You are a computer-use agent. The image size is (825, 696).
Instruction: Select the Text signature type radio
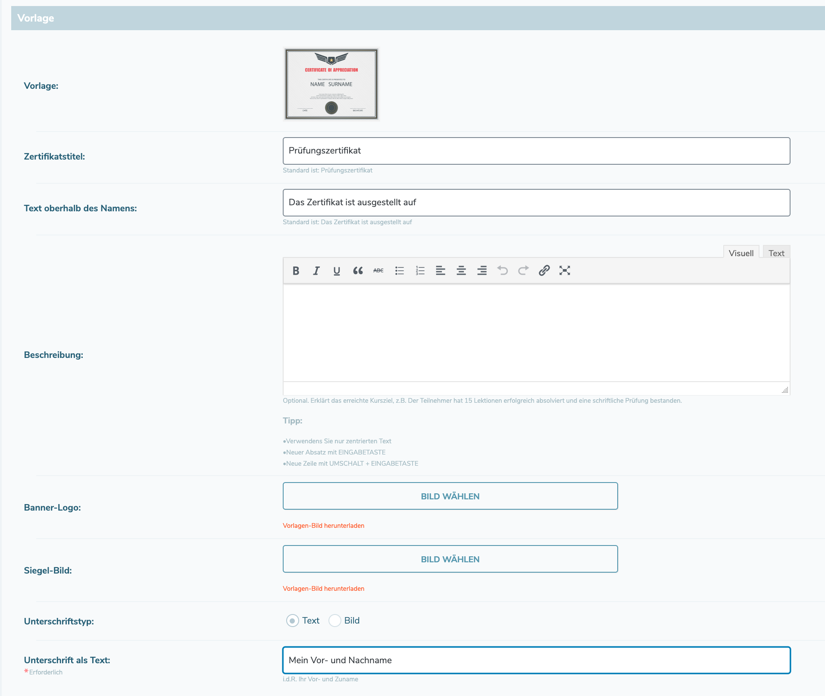[x=293, y=621]
